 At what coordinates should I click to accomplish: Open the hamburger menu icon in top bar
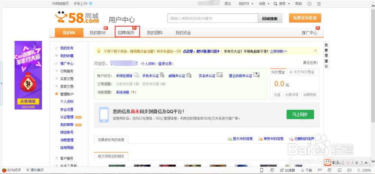pos(319,4)
